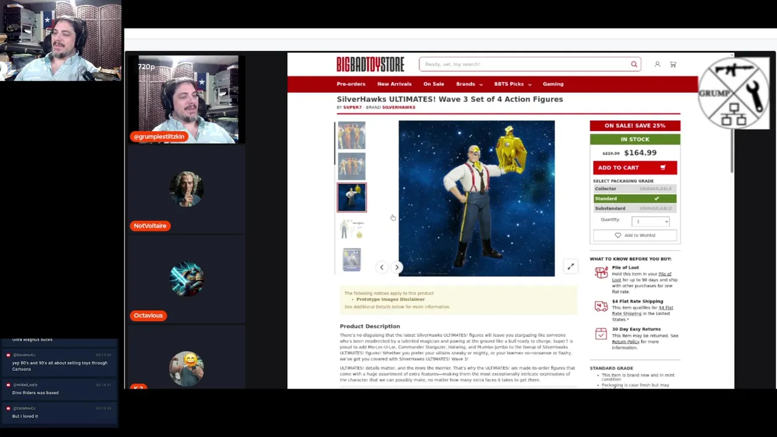The height and width of the screenshot is (437, 777).
Task: Click the search magnifier icon
Action: (x=634, y=64)
